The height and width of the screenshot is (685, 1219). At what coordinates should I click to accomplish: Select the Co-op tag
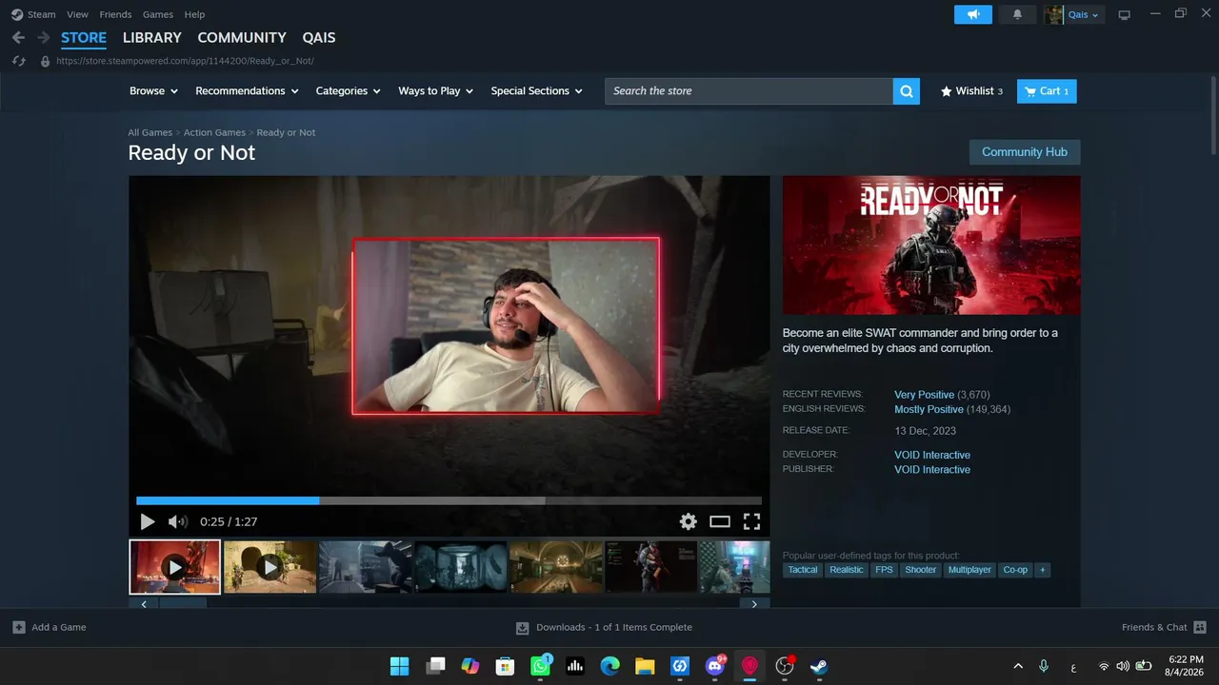coord(1015,570)
